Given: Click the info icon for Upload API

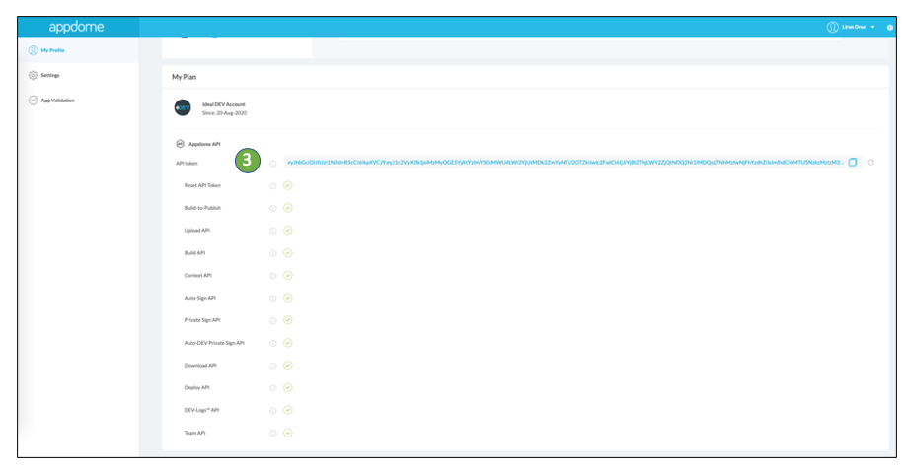Looking at the screenshot, I should pos(273,231).
